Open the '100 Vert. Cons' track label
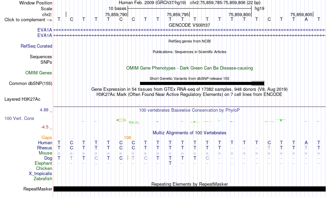This screenshot has width=326, height=197. (x=19, y=118)
